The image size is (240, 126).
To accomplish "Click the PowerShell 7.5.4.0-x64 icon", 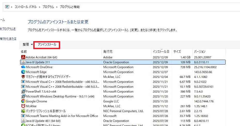I will 23,92.
